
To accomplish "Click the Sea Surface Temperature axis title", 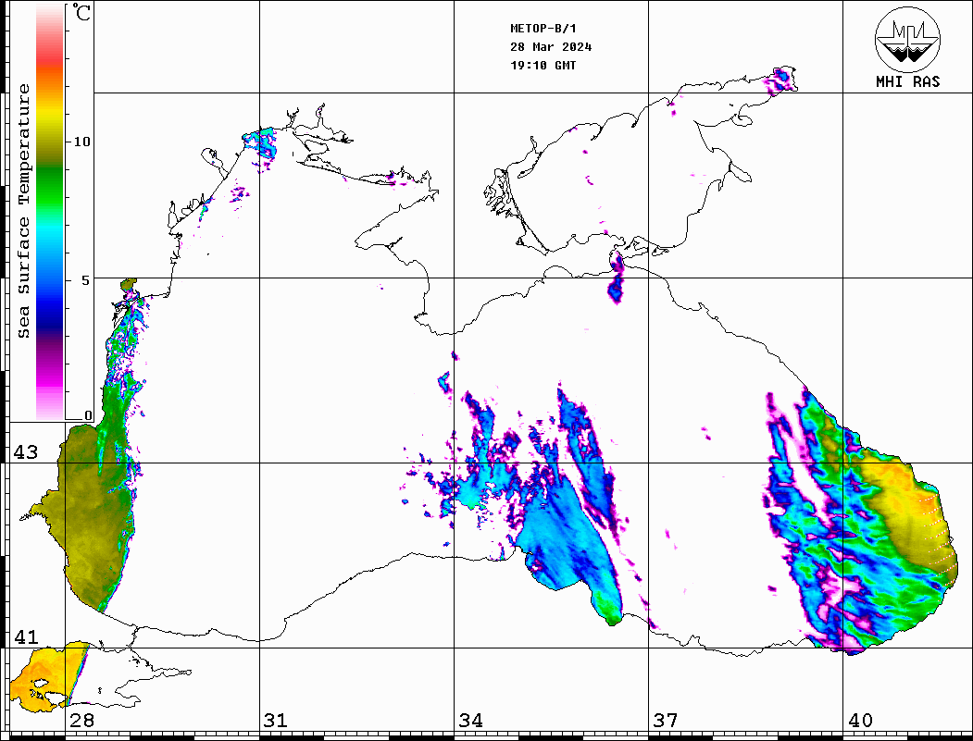I will (23, 211).
